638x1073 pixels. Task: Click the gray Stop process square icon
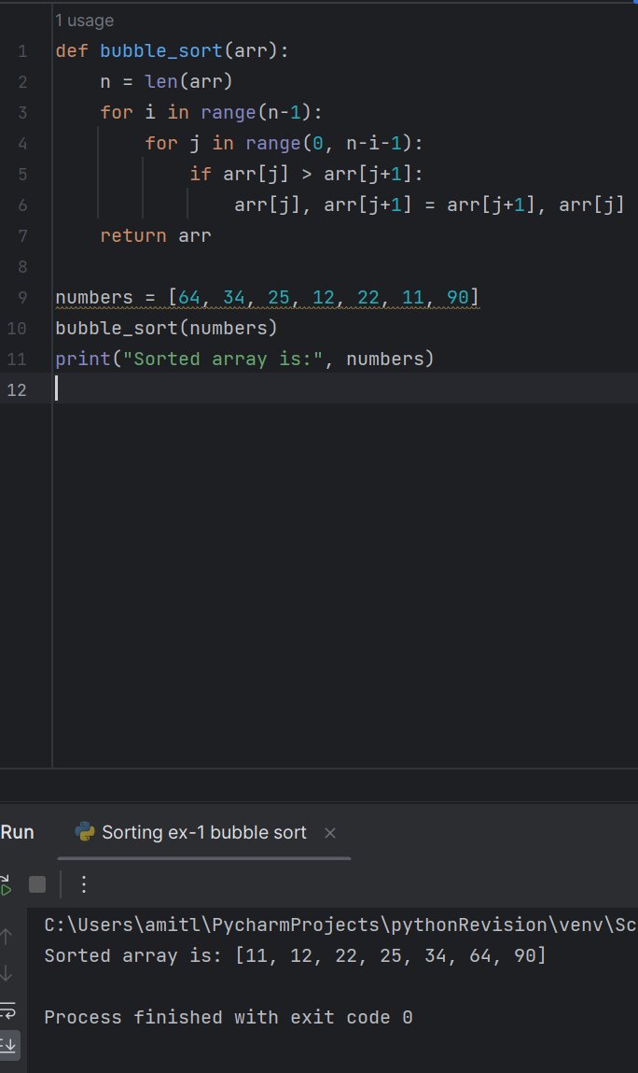37,884
